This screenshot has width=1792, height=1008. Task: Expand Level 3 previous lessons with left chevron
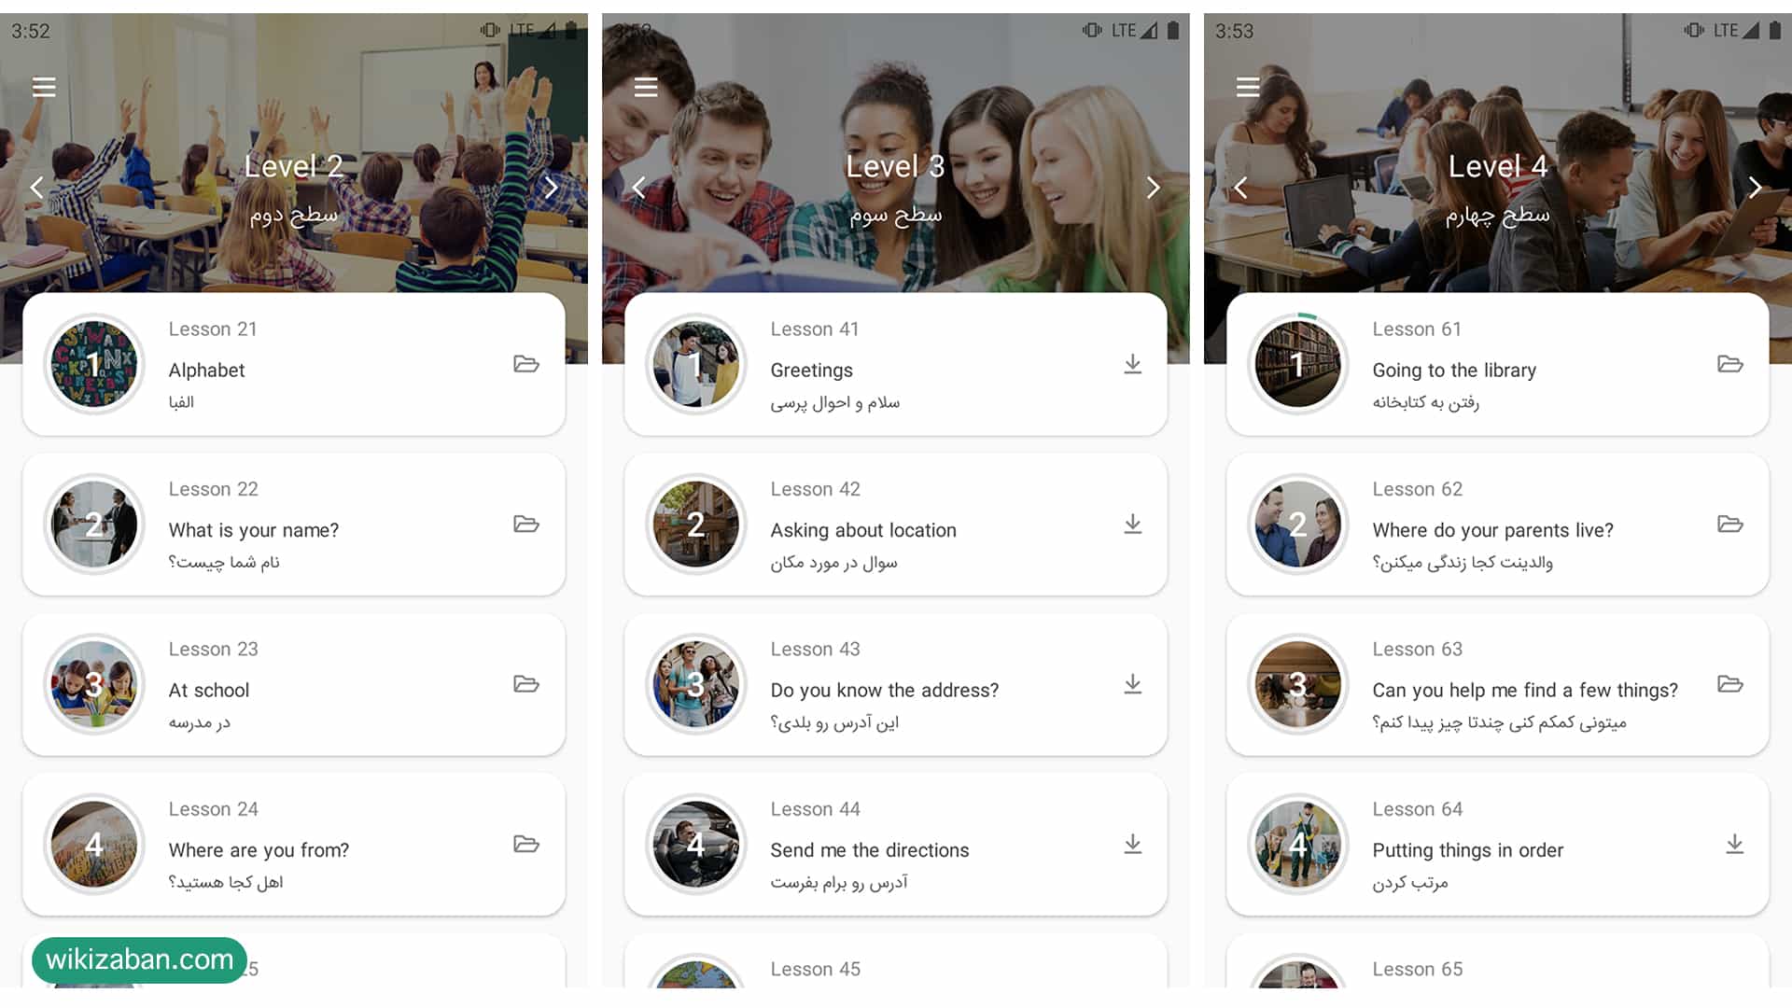[x=637, y=186]
